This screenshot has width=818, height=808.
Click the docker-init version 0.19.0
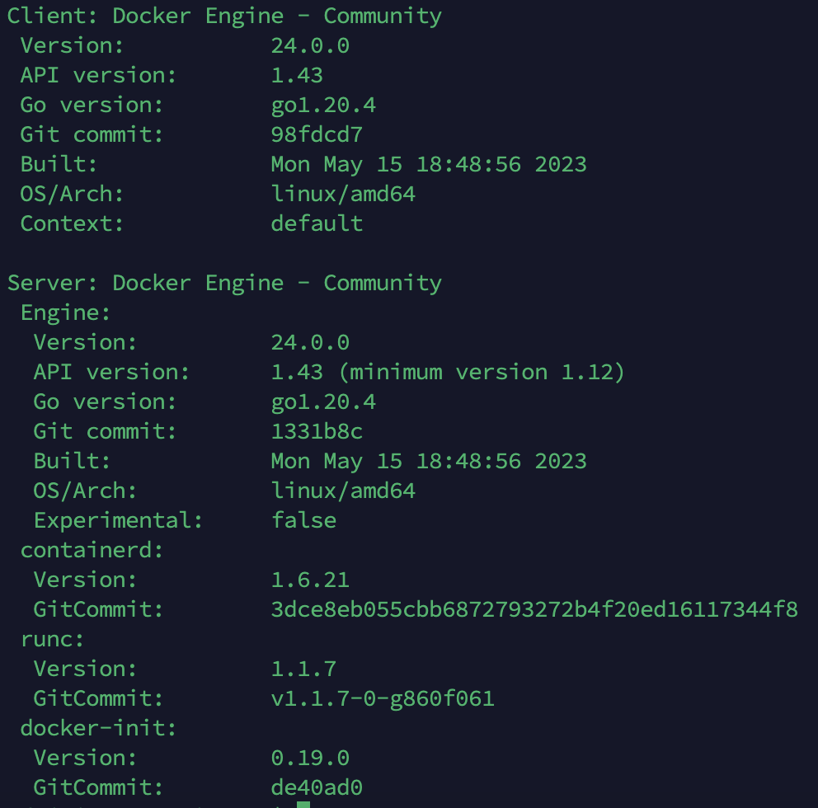pos(310,758)
